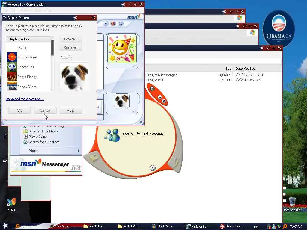This screenshot has width=307, height=230.
Task: Click the Signing in MSN buddies icon
Action: point(112,135)
